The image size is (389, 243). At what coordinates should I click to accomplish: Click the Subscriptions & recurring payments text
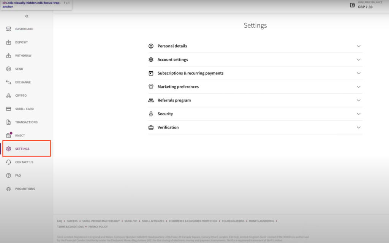[191, 73]
